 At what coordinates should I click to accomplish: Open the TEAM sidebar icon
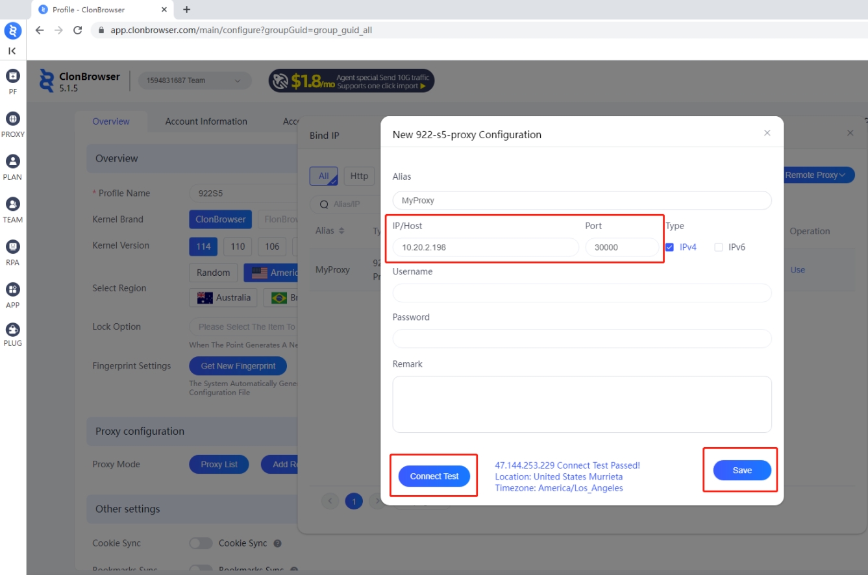coord(12,204)
